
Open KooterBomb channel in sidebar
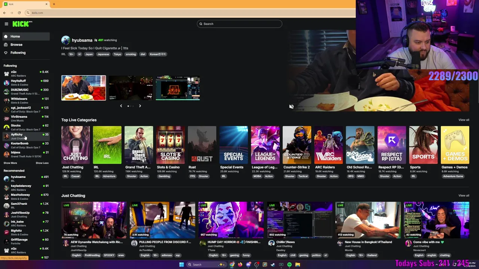click(x=25, y=145)
